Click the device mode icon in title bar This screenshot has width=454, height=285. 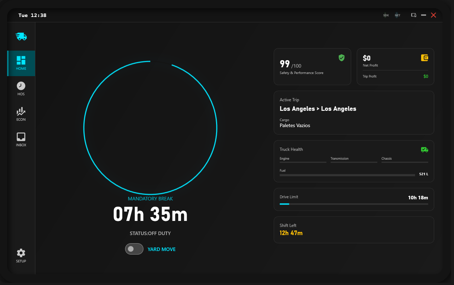click(x=413, y=15)
